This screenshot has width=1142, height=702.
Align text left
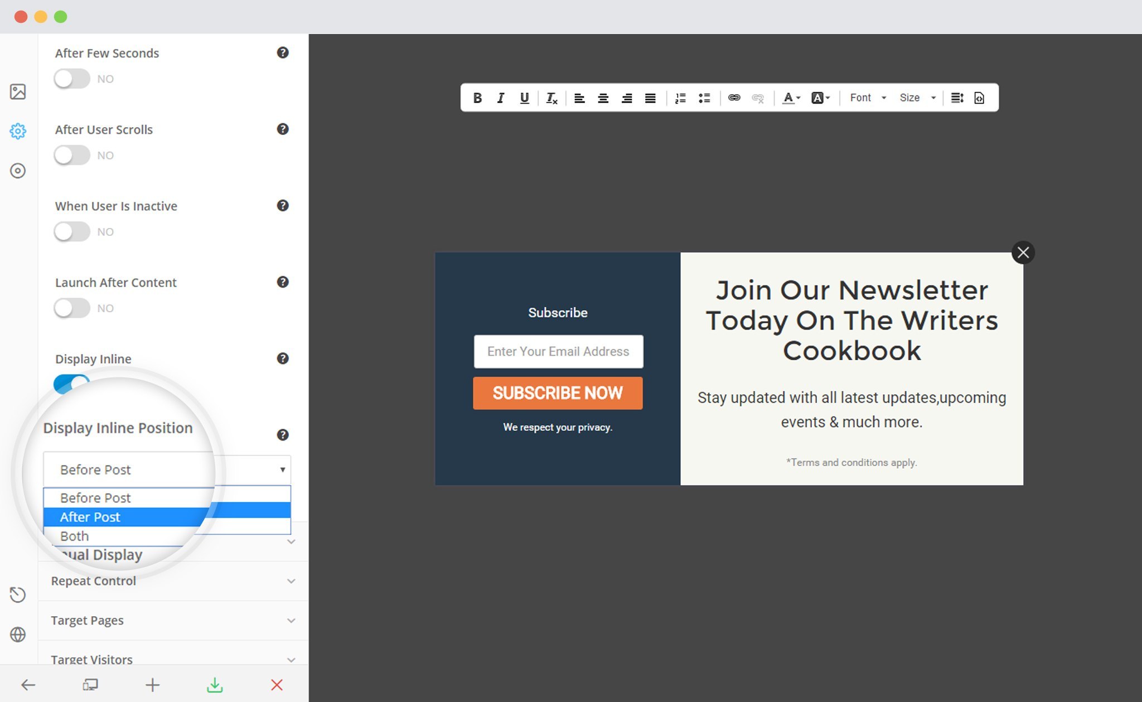[579, 98]
